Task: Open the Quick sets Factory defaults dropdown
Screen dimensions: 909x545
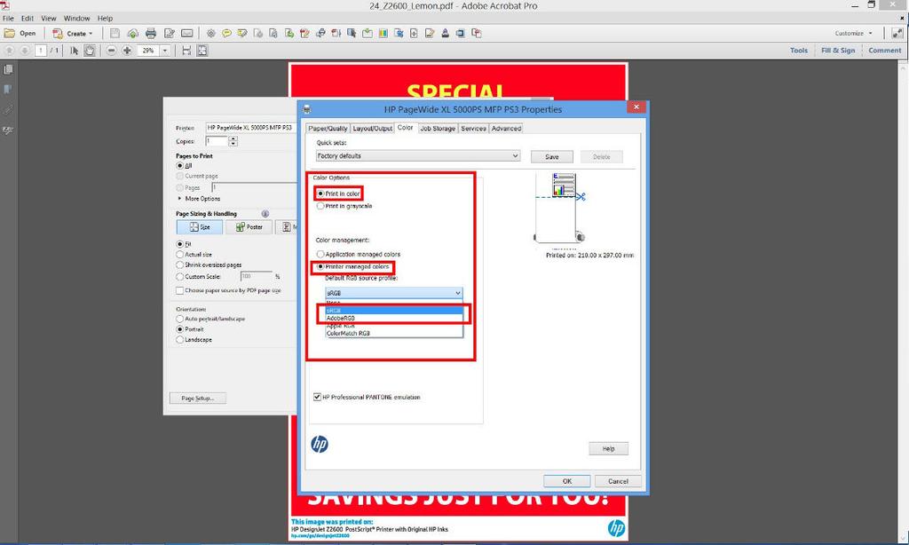Action: (x=417, y=156)
